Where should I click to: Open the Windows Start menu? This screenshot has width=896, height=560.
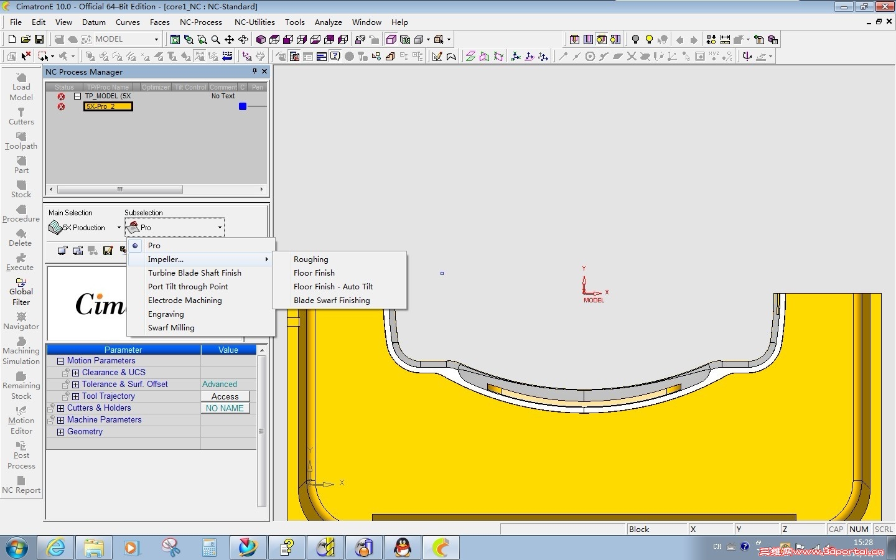pos(17,548)
